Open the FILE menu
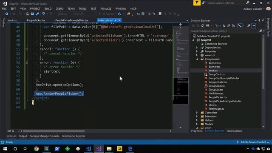The height and width of the screenshot is (153, 272). pos(4,8)
